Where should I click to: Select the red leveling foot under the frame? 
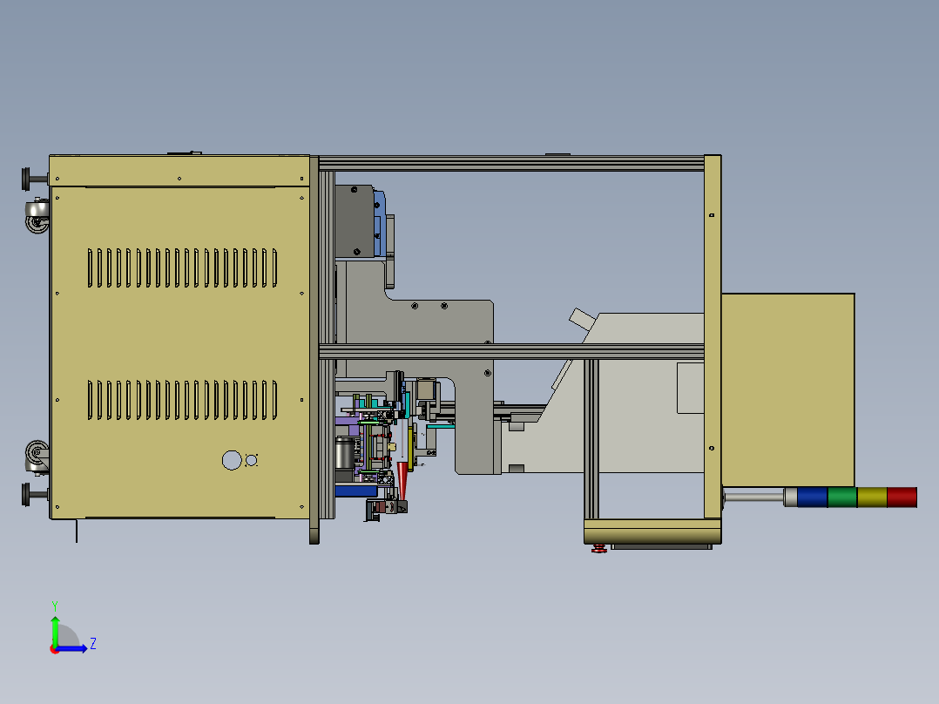coord(598,548)
